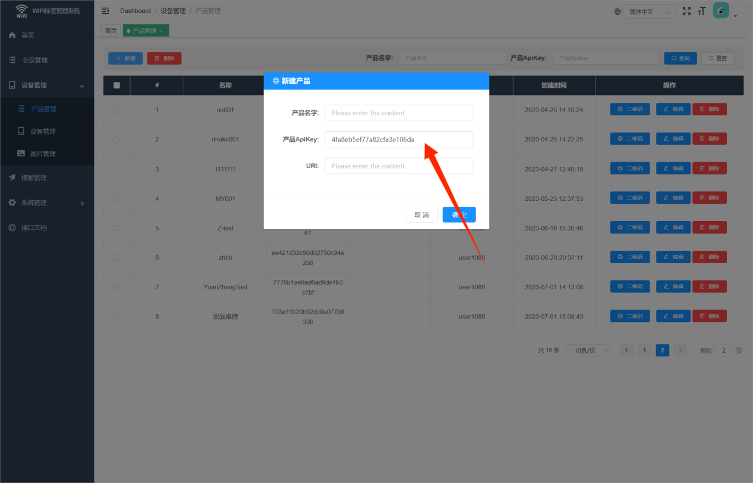Viewport: 753px width, 483px height.
Task: Select 设备管理 submenu item with tablet icon
Action: click(47, 131)
